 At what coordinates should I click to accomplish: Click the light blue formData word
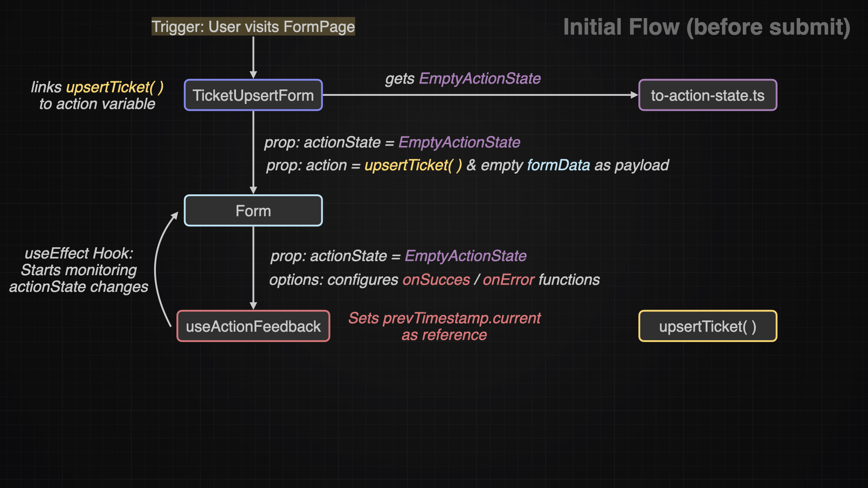point(558,165)
